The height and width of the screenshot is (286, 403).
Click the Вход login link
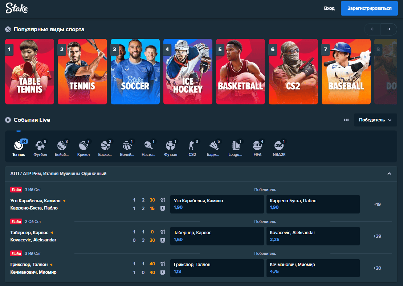pos(329,8)
